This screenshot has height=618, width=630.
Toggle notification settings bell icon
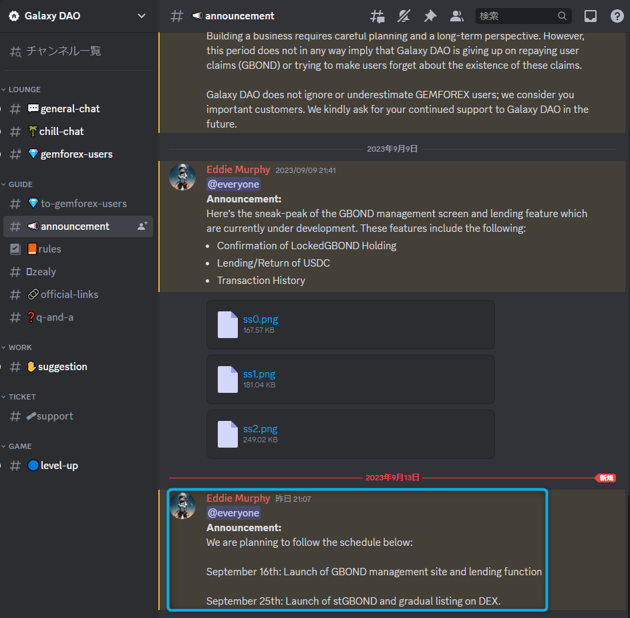404,16
